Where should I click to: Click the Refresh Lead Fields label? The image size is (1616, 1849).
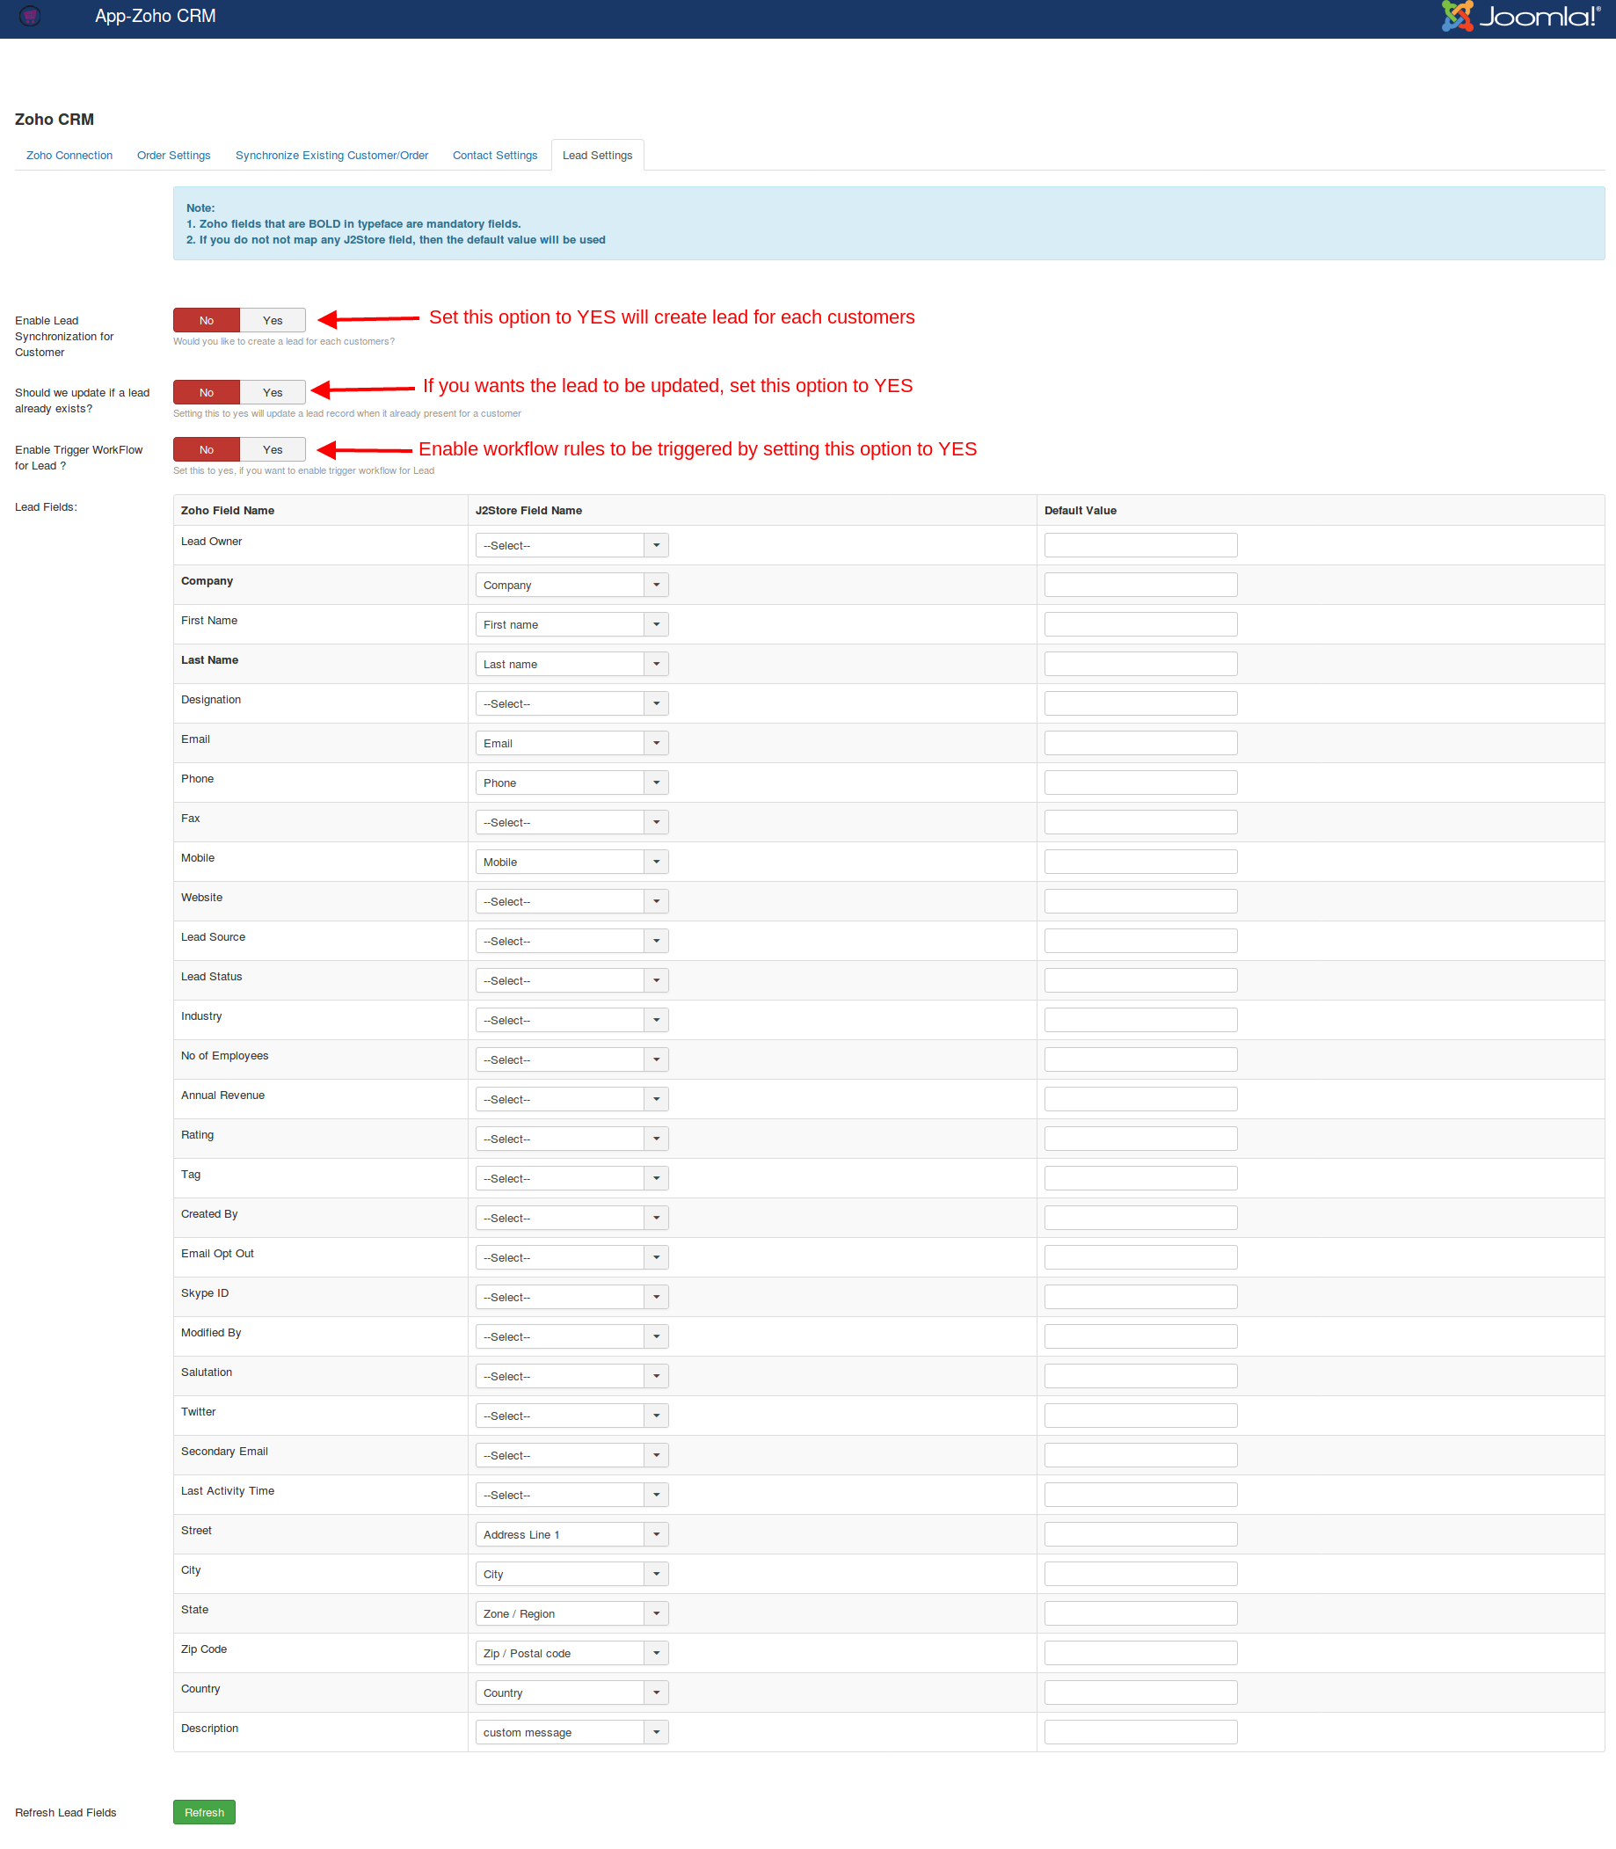click(66, 1813)
